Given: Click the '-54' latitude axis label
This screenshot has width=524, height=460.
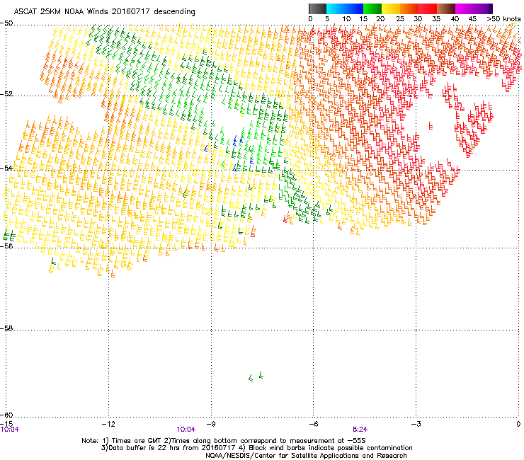Looking at the screenshot, I should [x=6, y=168].
